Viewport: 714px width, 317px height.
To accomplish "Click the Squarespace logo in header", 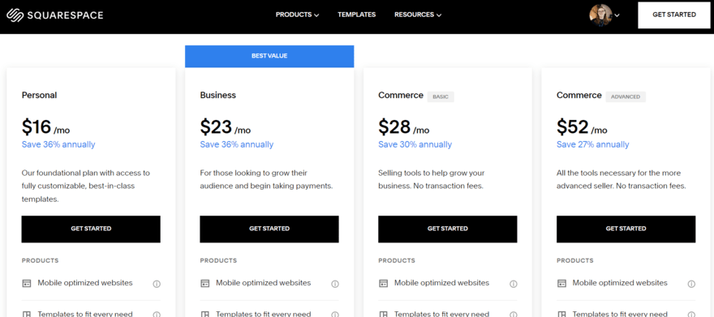I will click(x=54, y=15).
